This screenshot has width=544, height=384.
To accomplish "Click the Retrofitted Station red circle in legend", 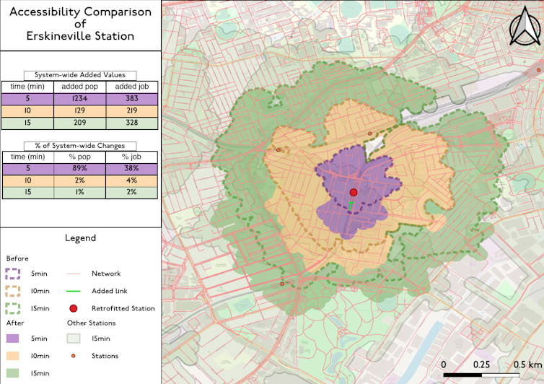I will coord(74,308).
